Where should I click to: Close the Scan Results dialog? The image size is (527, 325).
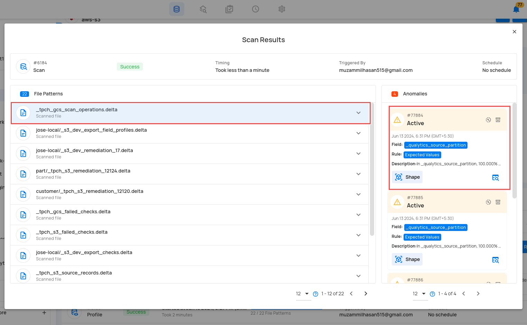tap(515, 32)
